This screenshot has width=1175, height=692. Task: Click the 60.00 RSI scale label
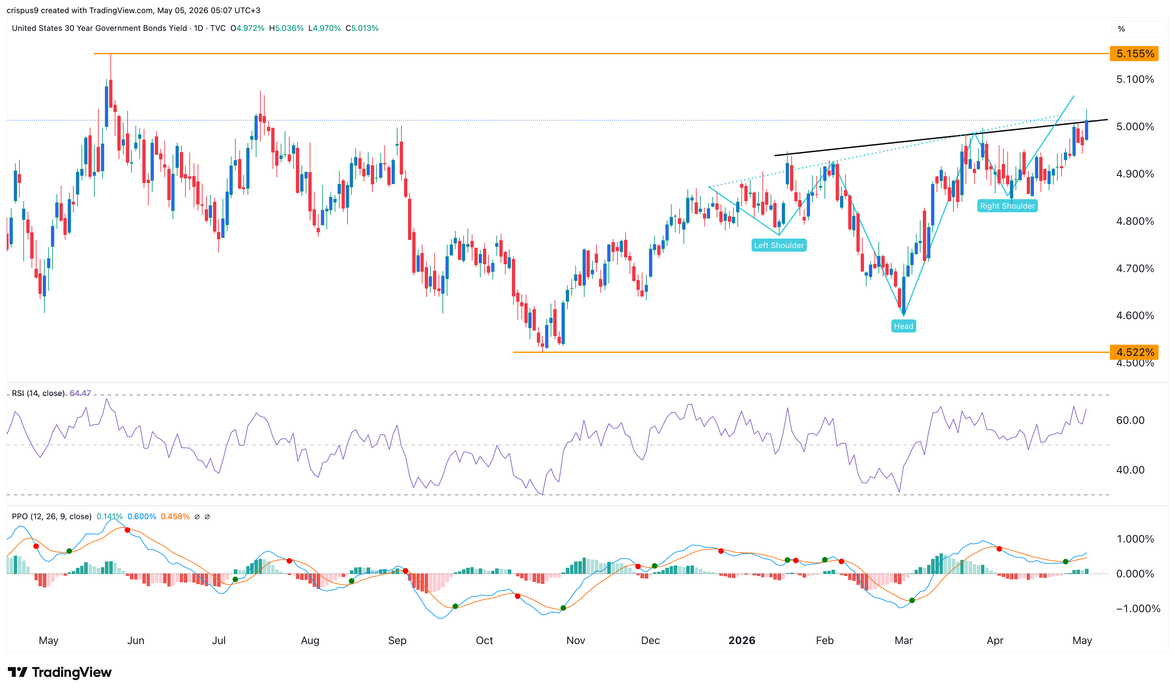click(x=1130, y=420)
